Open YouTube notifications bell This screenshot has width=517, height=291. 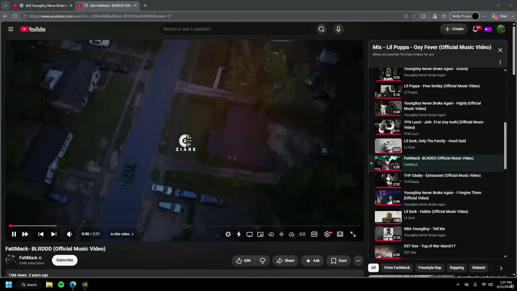pyautogui.click(x=475, y=29)
